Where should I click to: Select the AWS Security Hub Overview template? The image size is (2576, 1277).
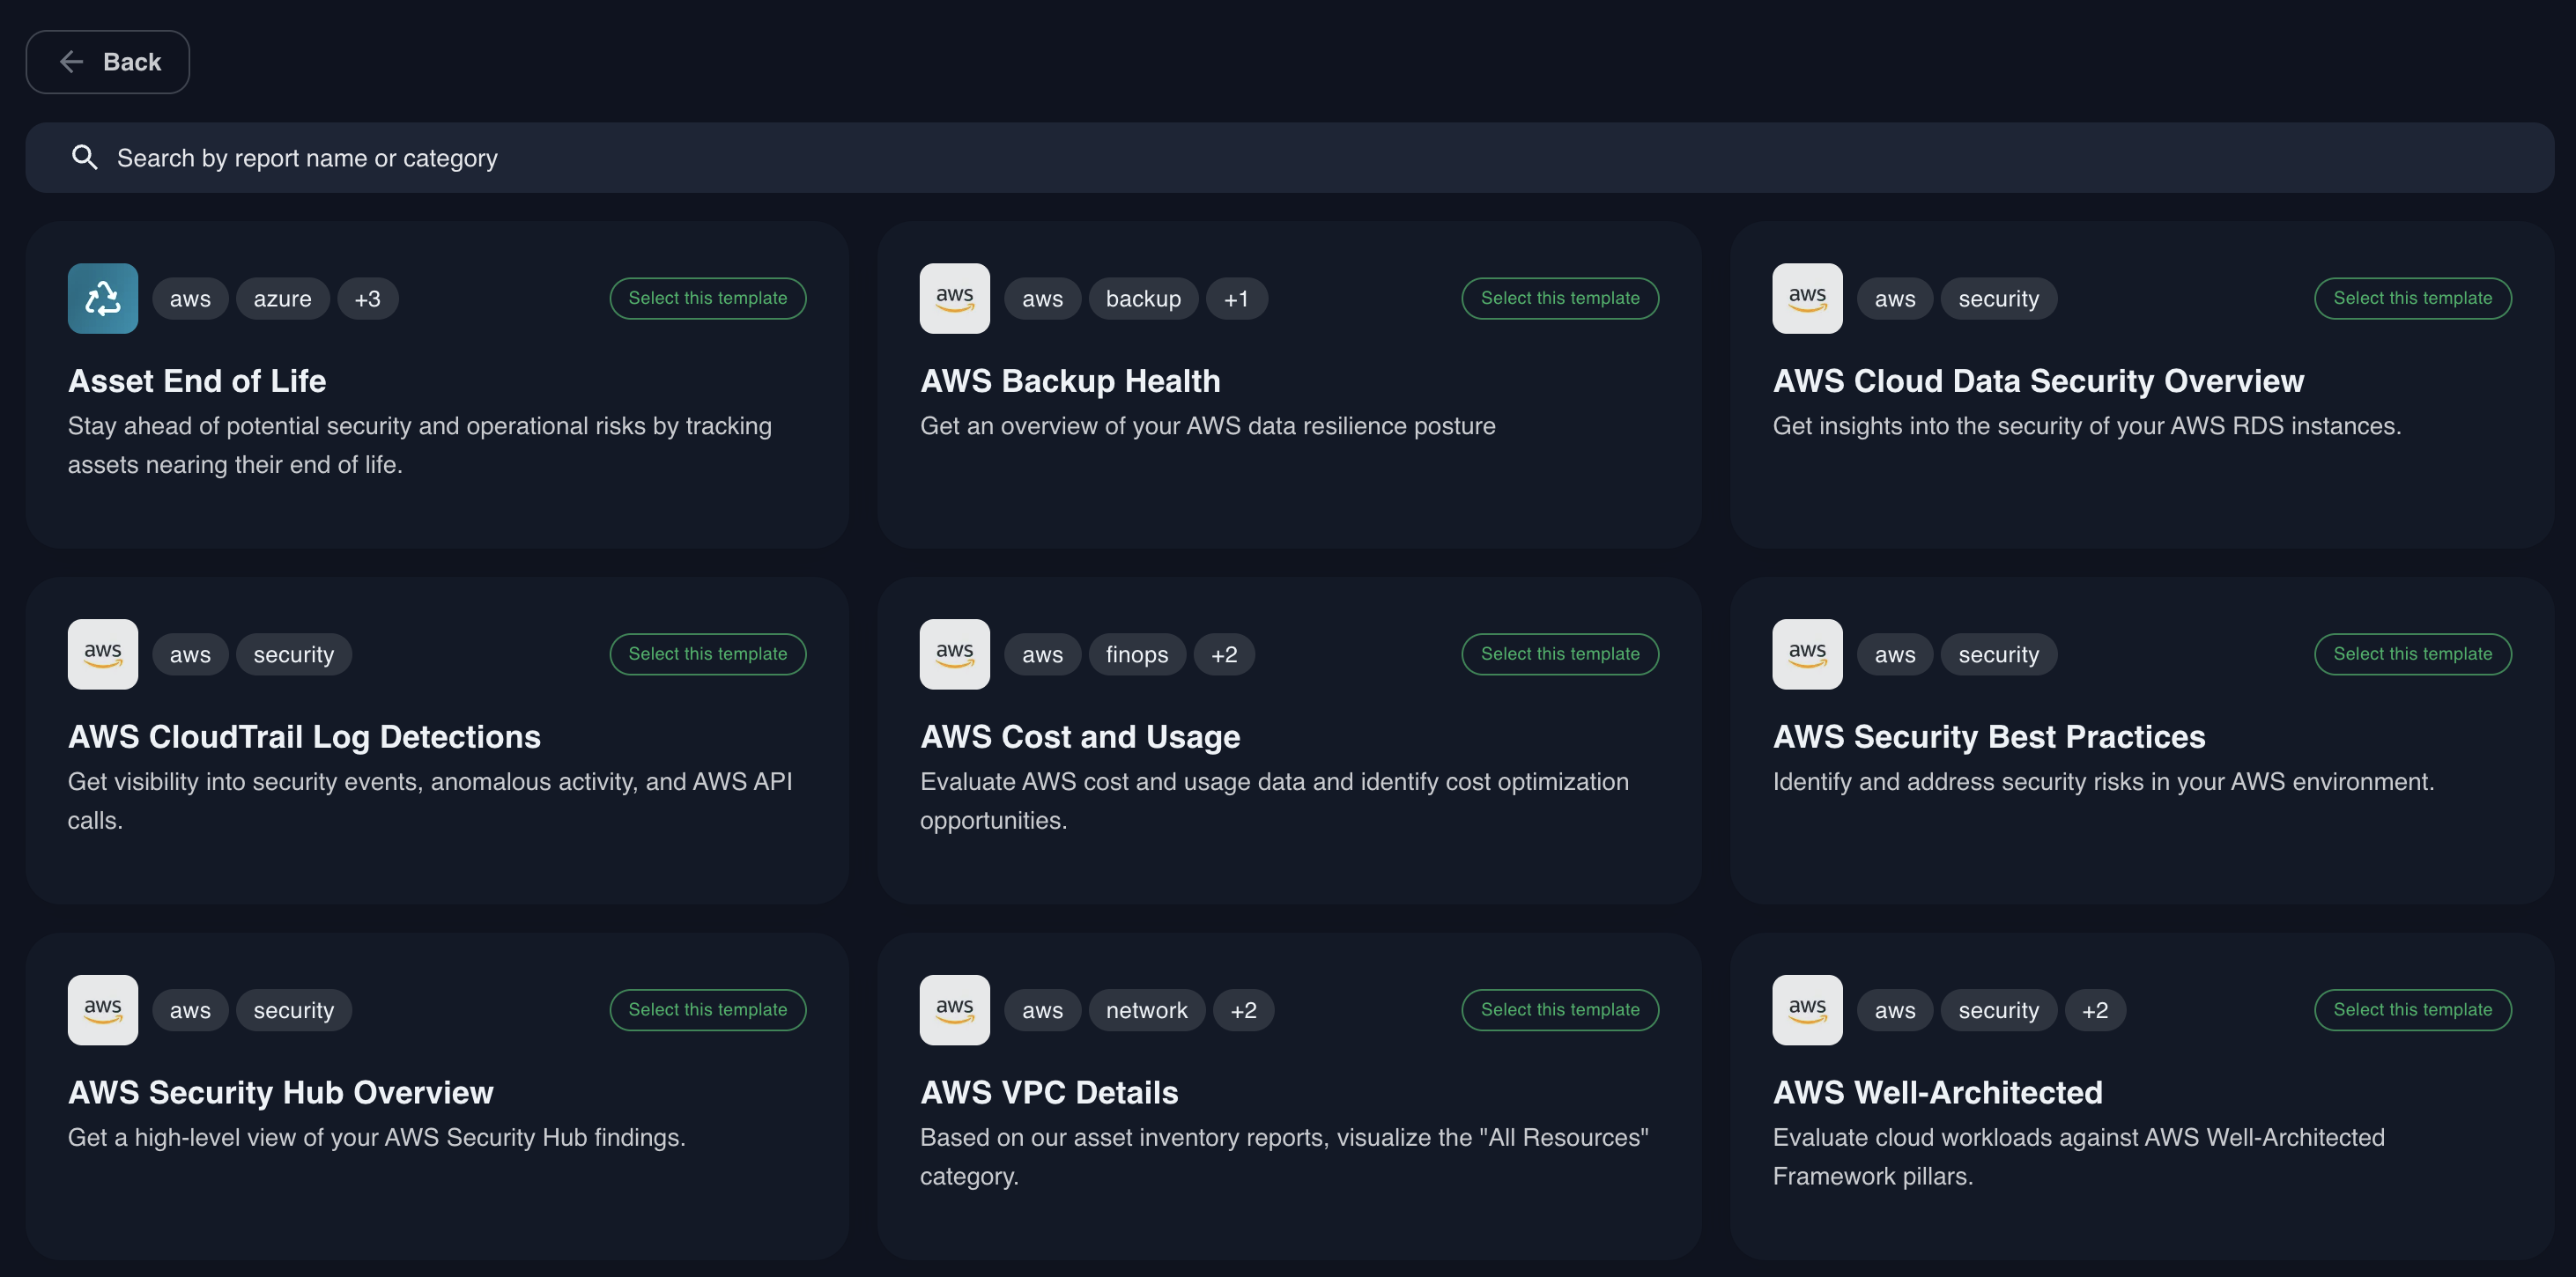pos(707,1009)
